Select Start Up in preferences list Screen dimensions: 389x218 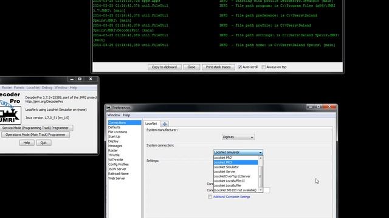(125, 137)
